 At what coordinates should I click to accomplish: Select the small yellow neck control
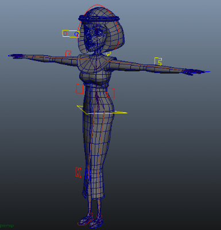[x=108, y=54]
